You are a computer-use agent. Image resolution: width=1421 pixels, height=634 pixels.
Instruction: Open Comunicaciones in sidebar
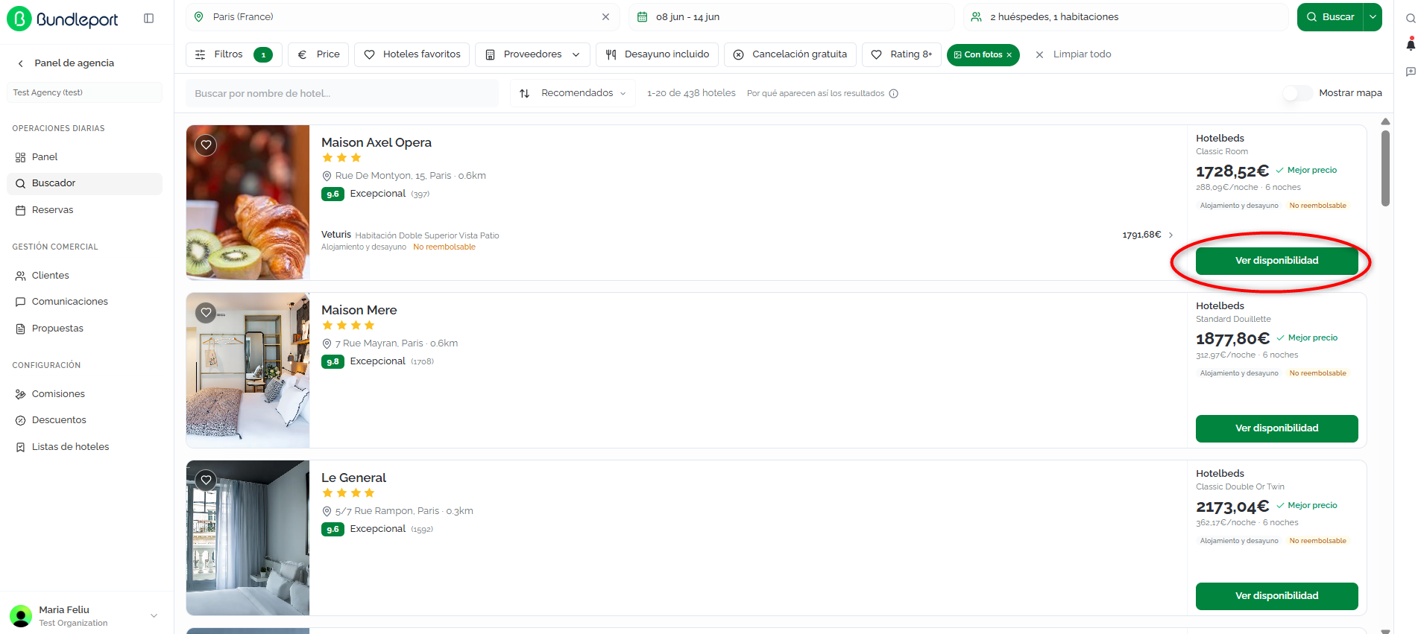click(84, 302)
